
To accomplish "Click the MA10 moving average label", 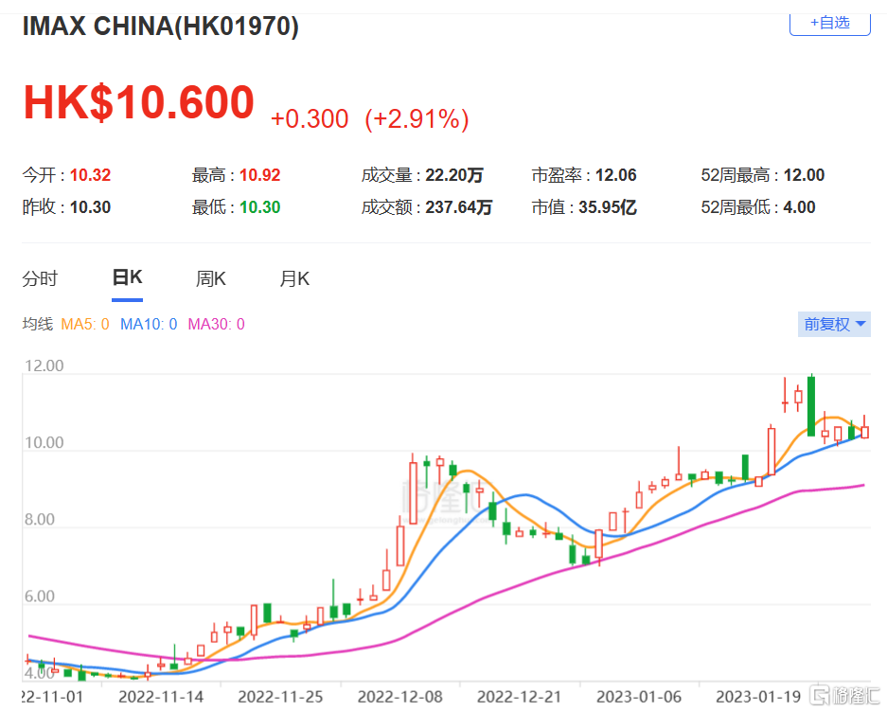I will pyautogui.click(x=149, y=325).
